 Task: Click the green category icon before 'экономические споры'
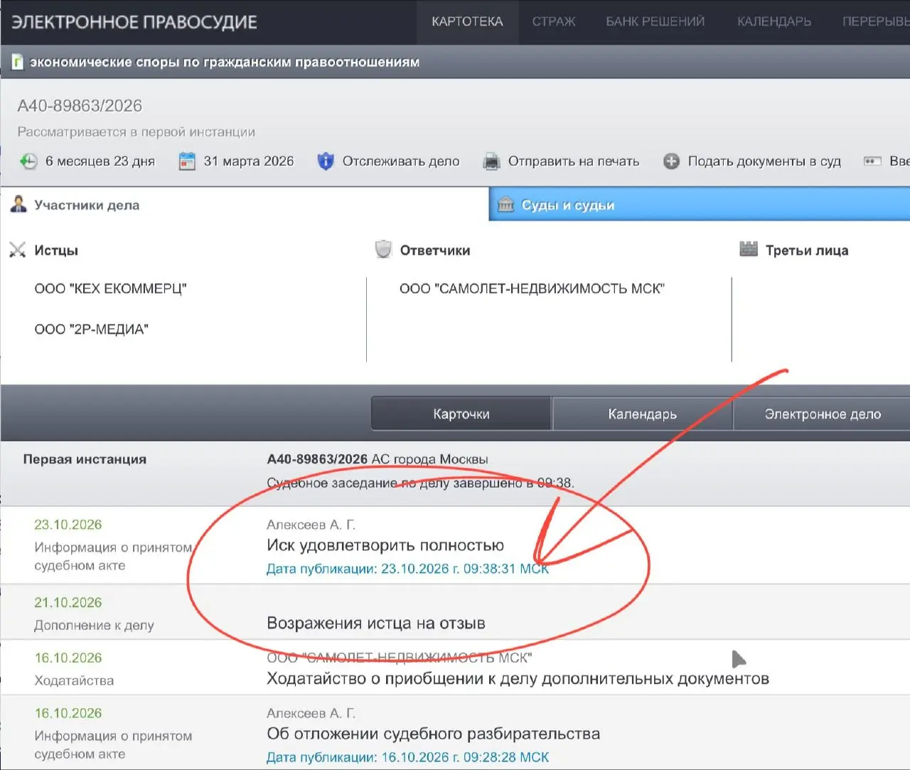[18, 62]
